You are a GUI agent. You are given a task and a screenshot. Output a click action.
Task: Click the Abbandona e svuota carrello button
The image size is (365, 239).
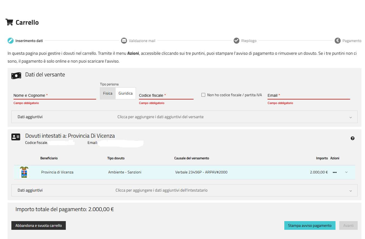(38, 225)
